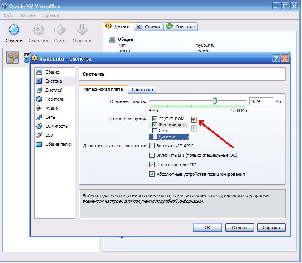Toggle the CD/DVD-ROM boot order checkbox
The image size is (302, 263).
tap(155, 119)
